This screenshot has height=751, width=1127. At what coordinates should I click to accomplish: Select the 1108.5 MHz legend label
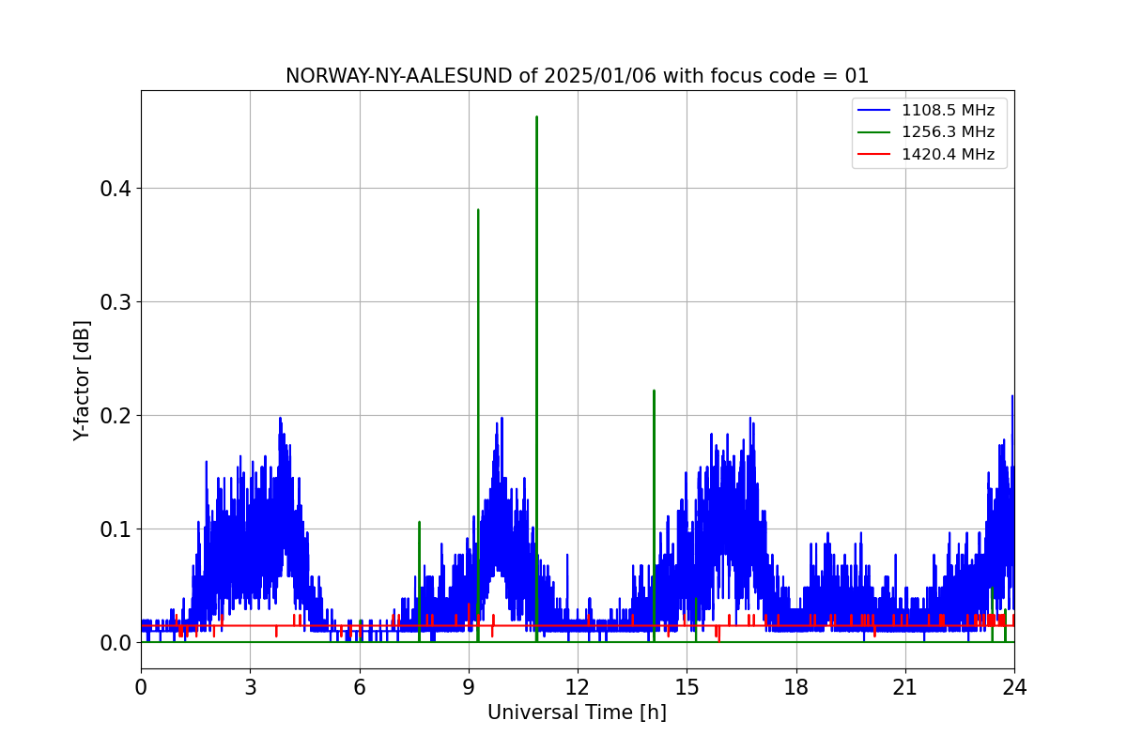[948, 111]
